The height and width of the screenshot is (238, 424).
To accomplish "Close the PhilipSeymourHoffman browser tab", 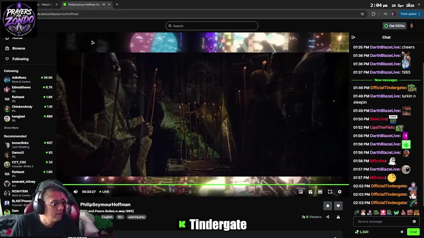I will (109, 4).
